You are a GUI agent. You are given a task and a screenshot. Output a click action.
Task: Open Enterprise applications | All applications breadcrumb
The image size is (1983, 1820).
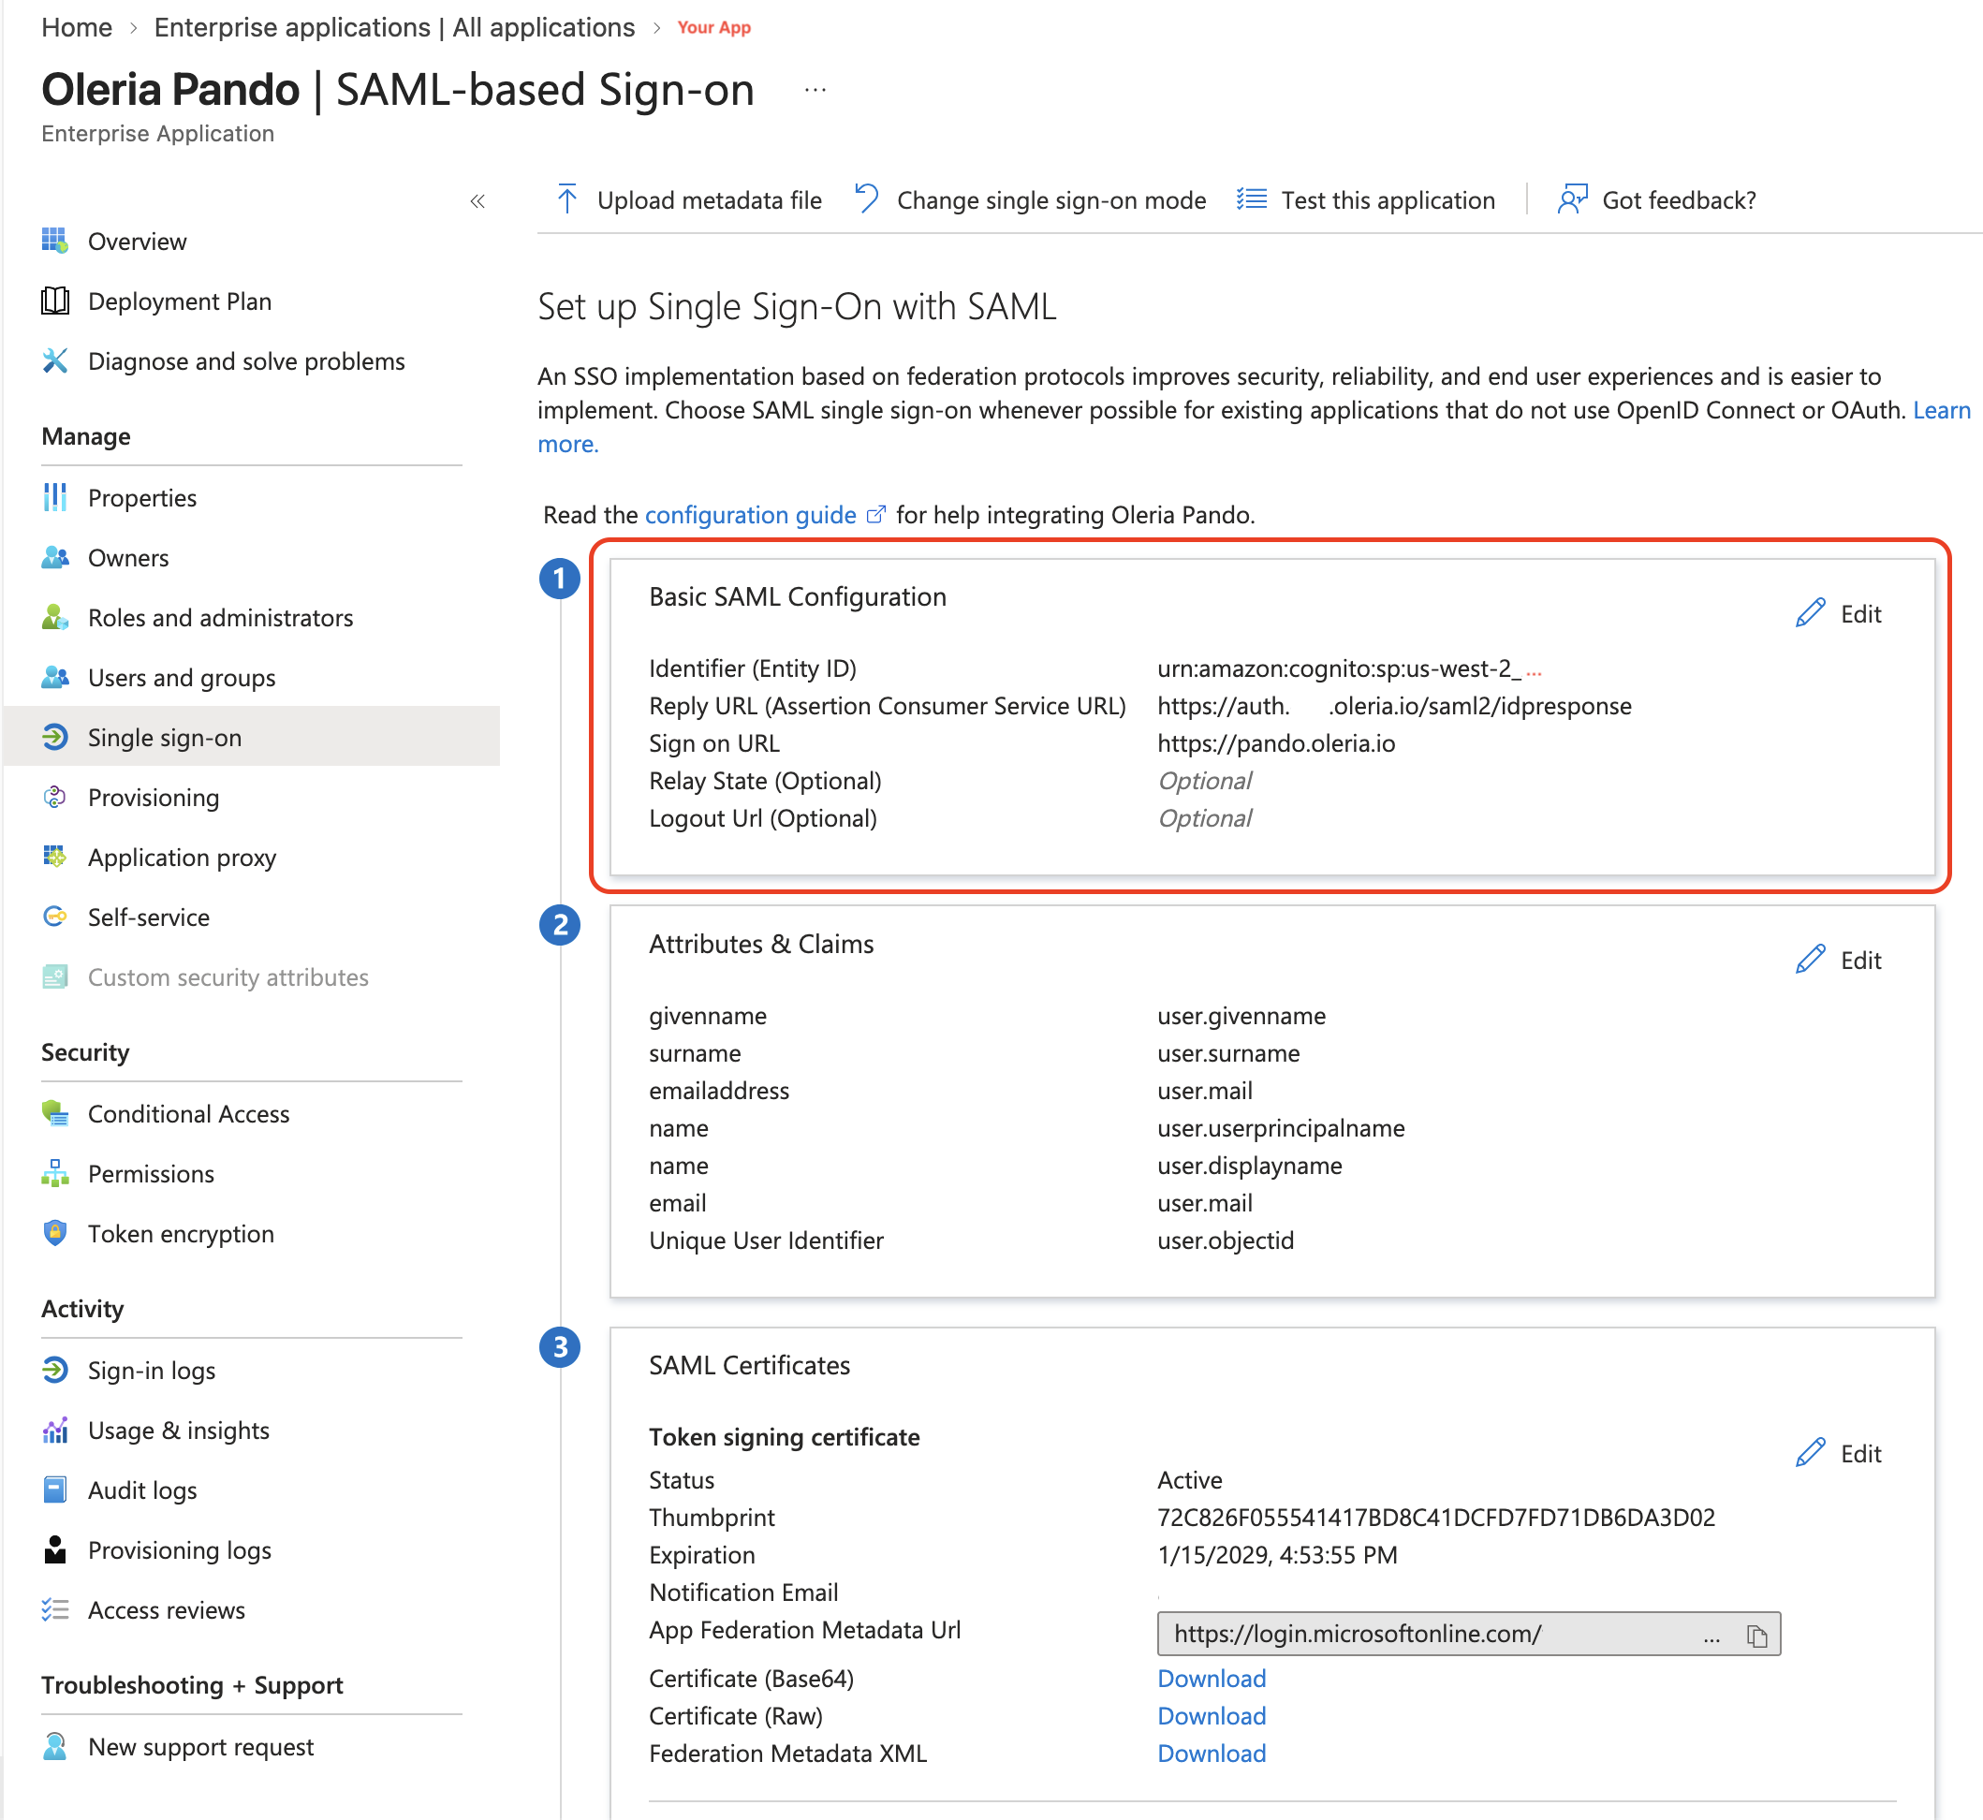[394, 27]
